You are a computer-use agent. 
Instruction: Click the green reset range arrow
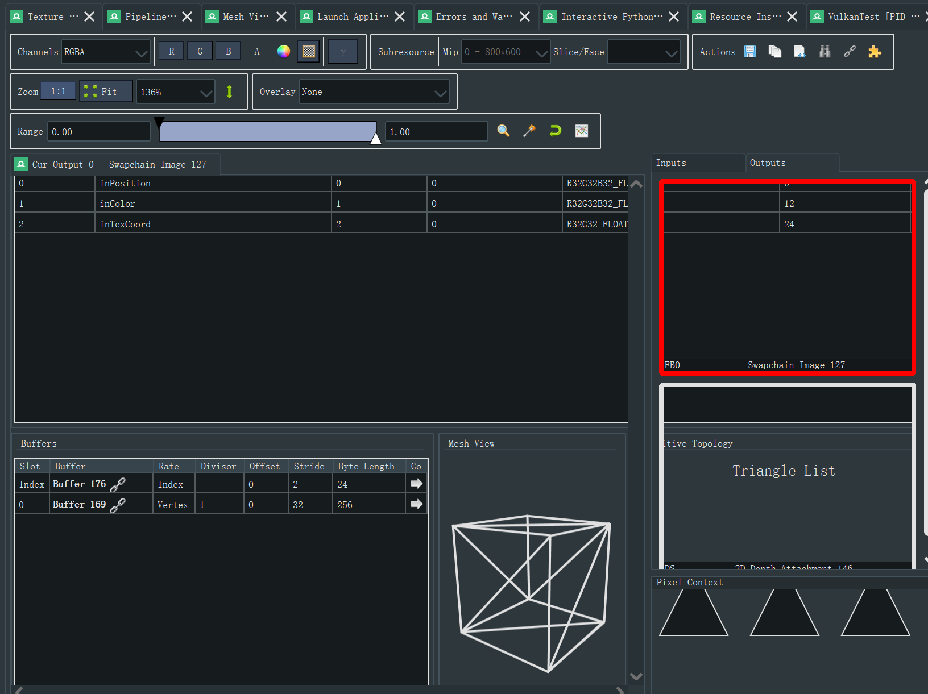tap(556, 131)
